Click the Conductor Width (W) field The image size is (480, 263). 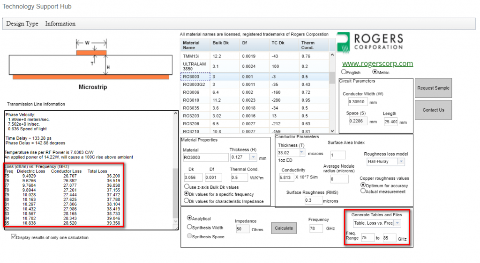click(x=357, y=102)
